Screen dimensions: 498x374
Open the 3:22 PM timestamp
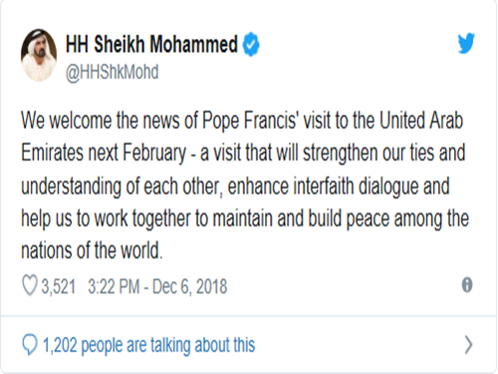114,286
